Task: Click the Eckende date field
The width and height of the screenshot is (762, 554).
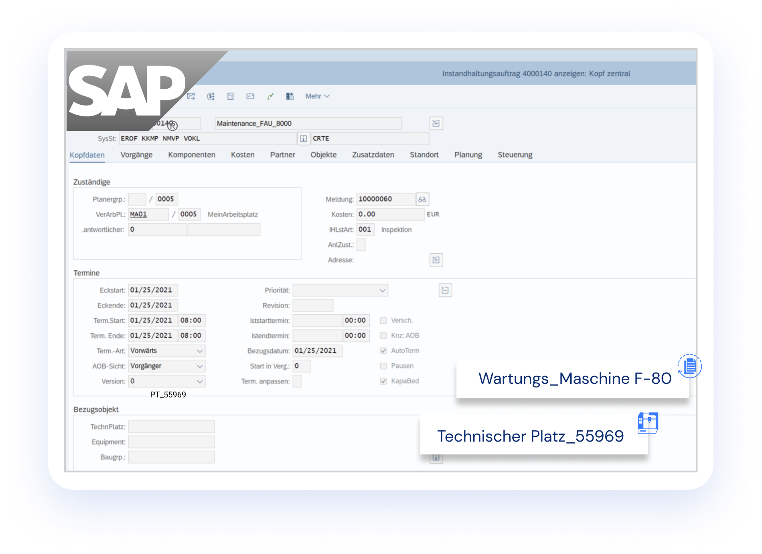Action: [153, 306]
